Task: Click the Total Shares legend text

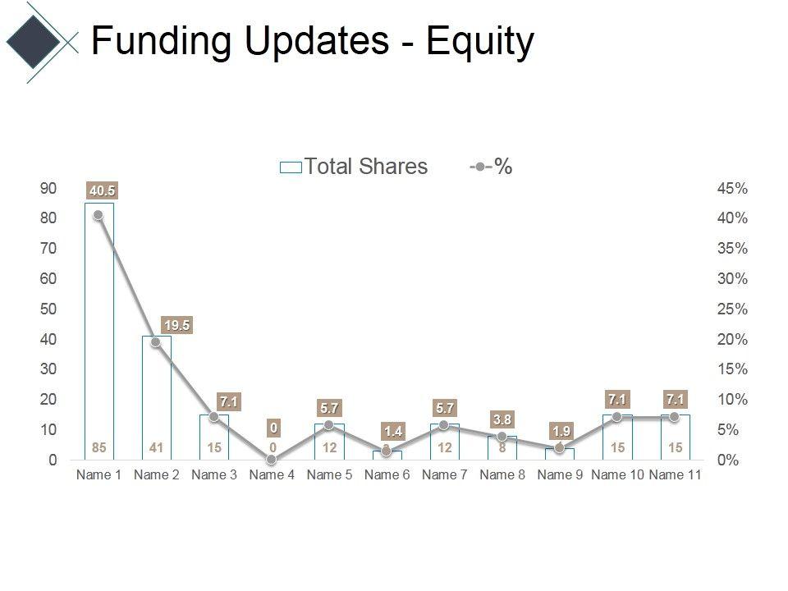Action: (x=366, y=167)
